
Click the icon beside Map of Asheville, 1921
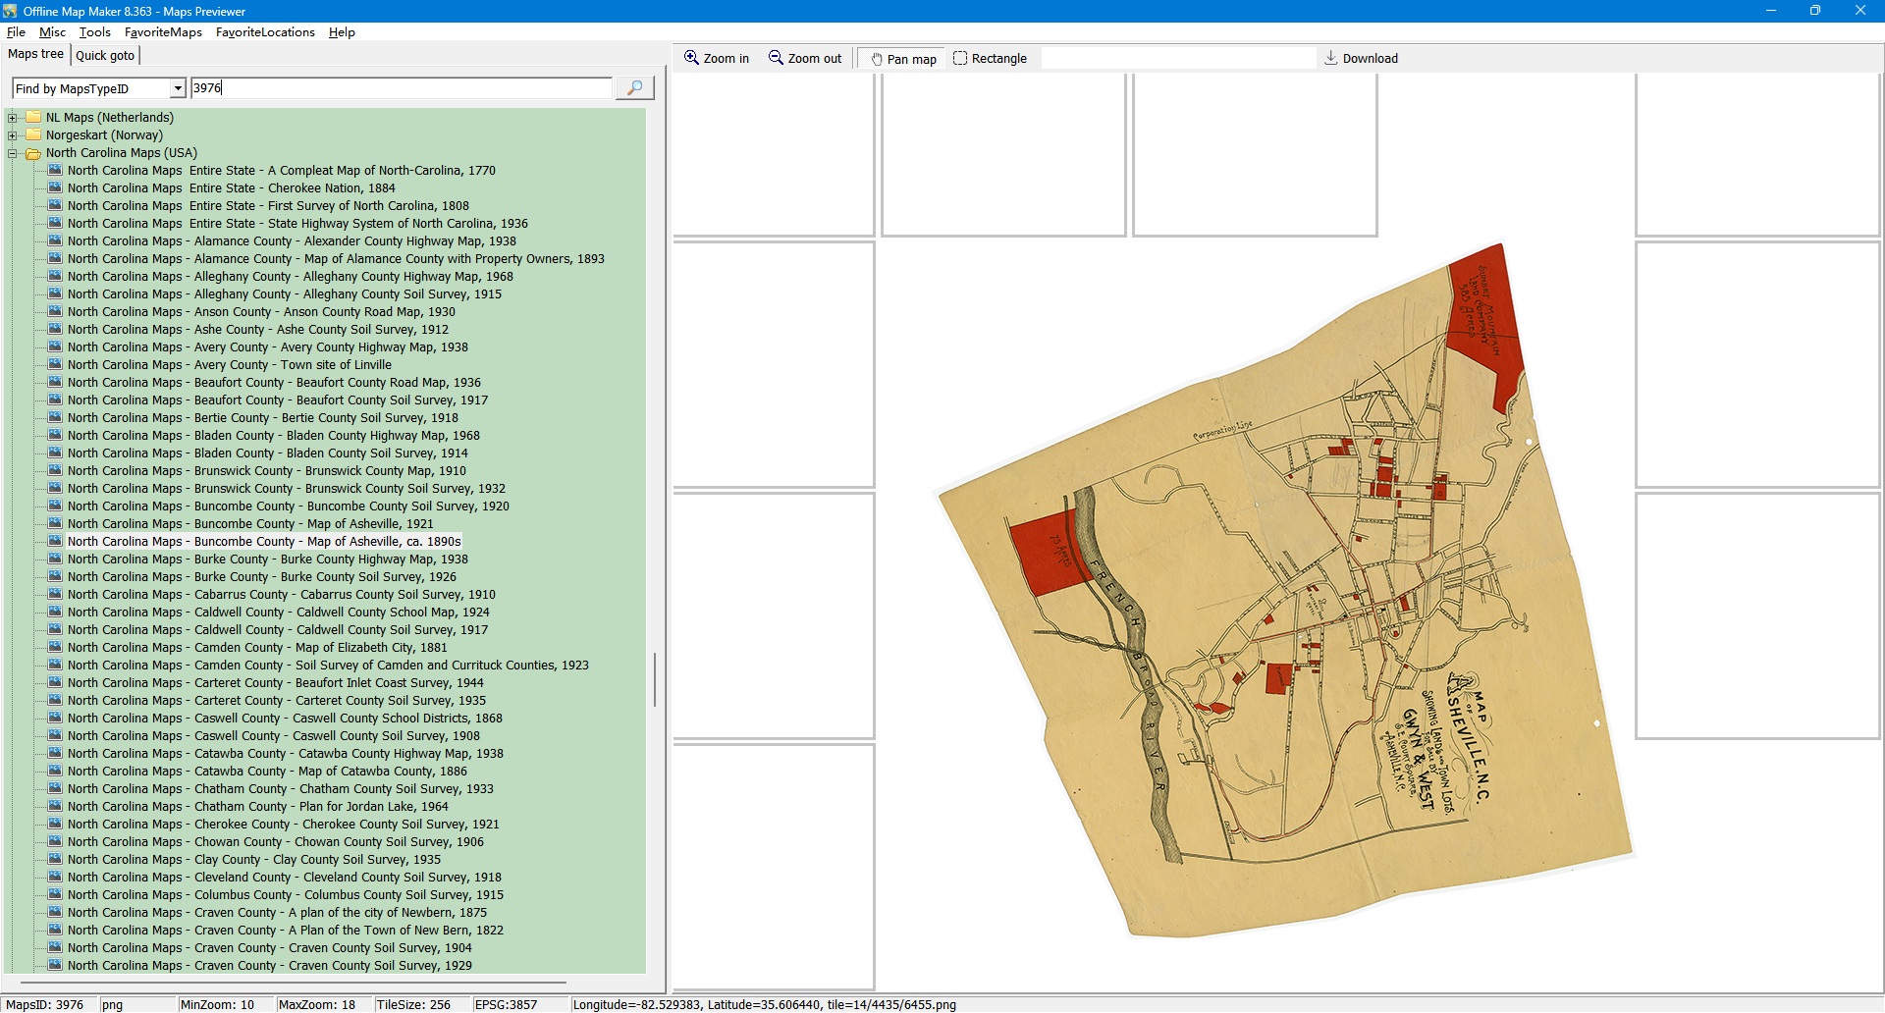(55, 524)
